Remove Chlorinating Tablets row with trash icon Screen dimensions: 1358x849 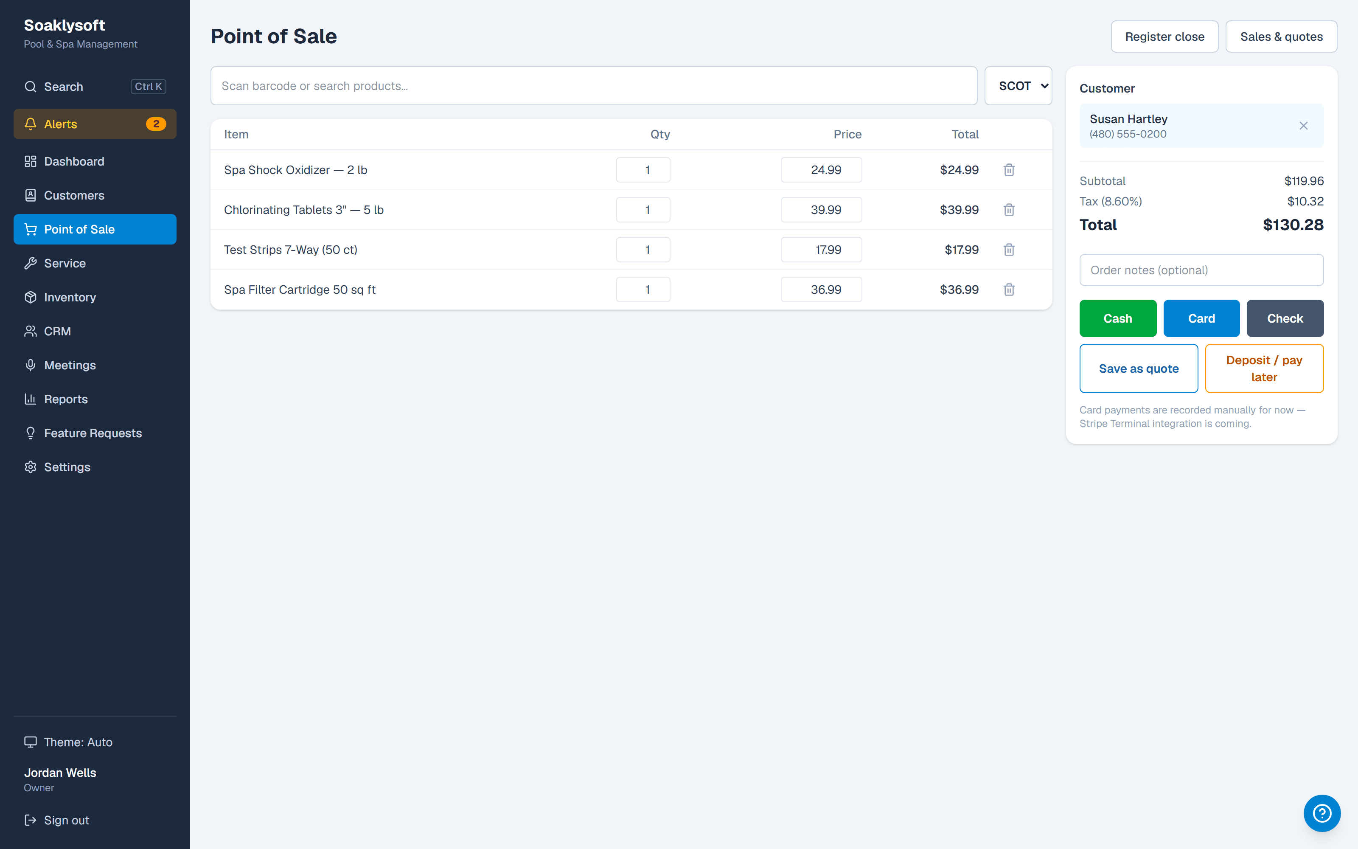pyautogui.click(x=1008, y=209)
